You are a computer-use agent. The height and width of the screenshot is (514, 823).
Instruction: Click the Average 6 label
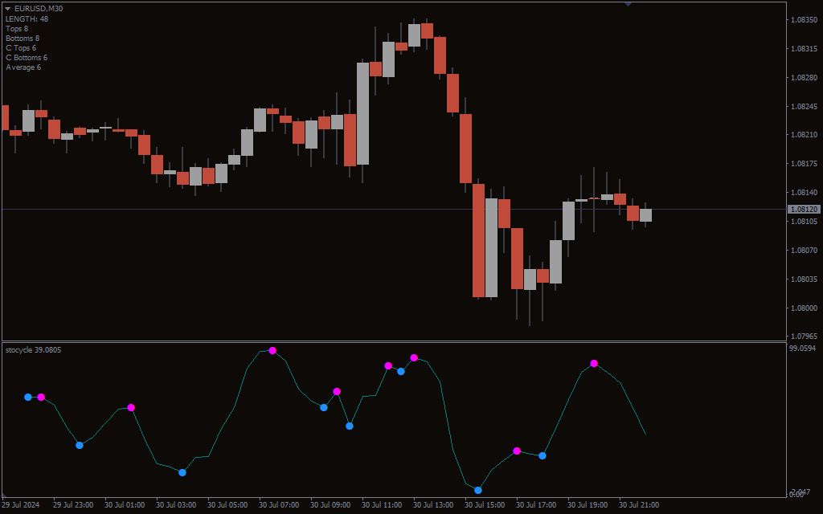pos(23,67)
